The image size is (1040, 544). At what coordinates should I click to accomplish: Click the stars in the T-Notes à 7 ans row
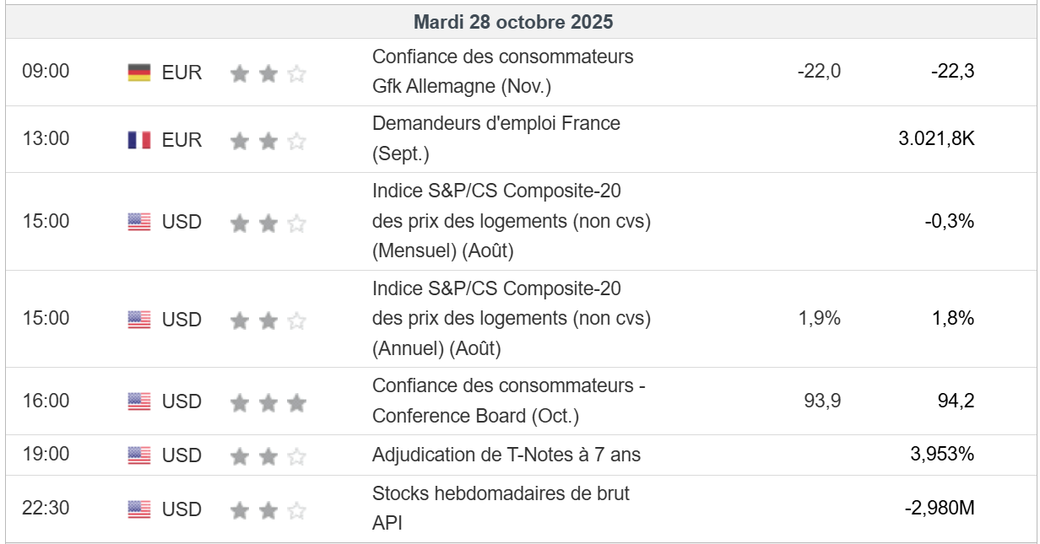click(268, 456)
